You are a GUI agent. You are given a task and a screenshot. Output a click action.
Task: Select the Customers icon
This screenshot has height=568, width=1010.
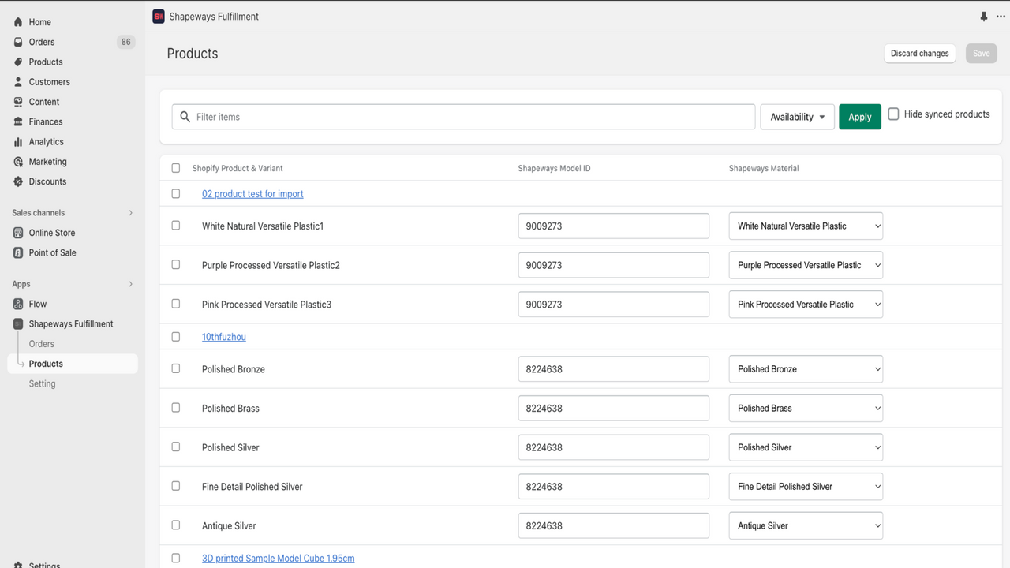(17, 81)
